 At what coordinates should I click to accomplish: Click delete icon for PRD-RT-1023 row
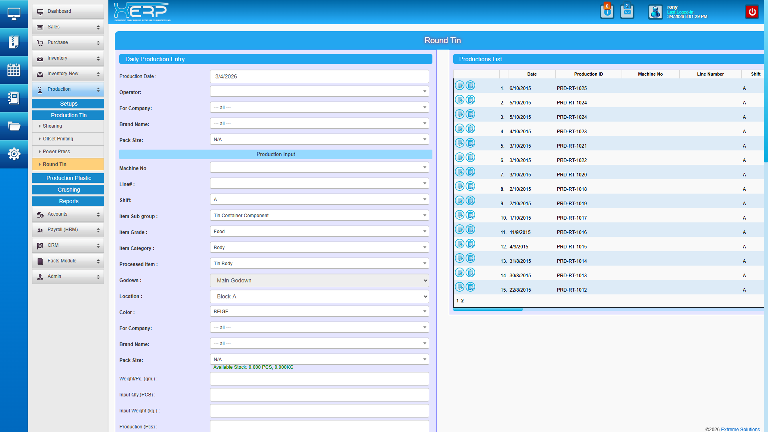[x=470, y=129]
